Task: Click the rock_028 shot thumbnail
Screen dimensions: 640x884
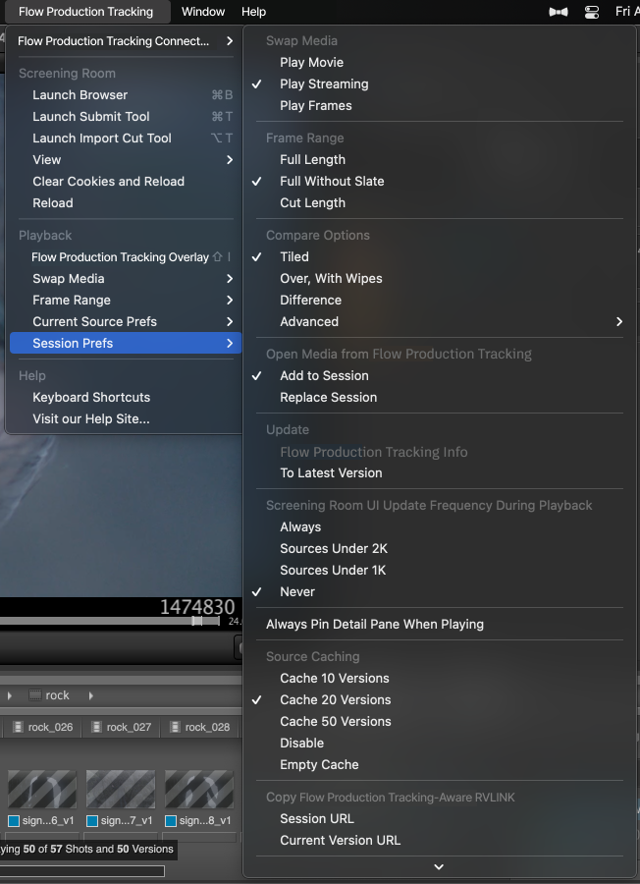Action: [199, 790]
